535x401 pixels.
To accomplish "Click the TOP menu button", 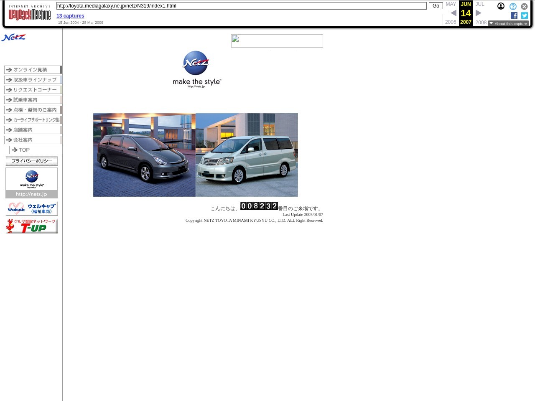I will tap(36, 150).
